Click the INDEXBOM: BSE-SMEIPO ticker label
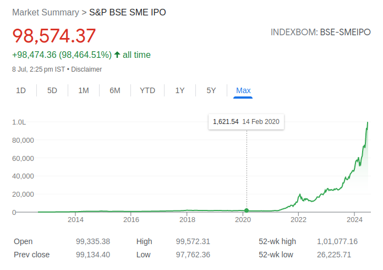Screen dimensions: 383x270 321,32
